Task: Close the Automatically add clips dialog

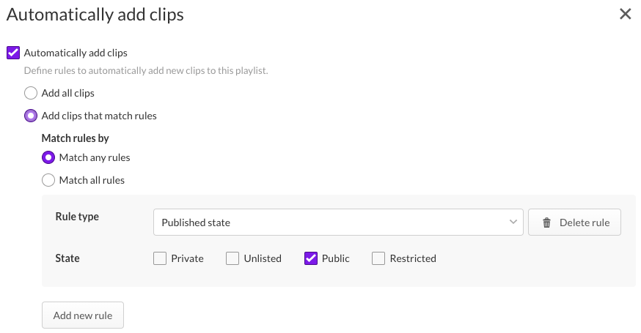Action: (x=625, y=14)
